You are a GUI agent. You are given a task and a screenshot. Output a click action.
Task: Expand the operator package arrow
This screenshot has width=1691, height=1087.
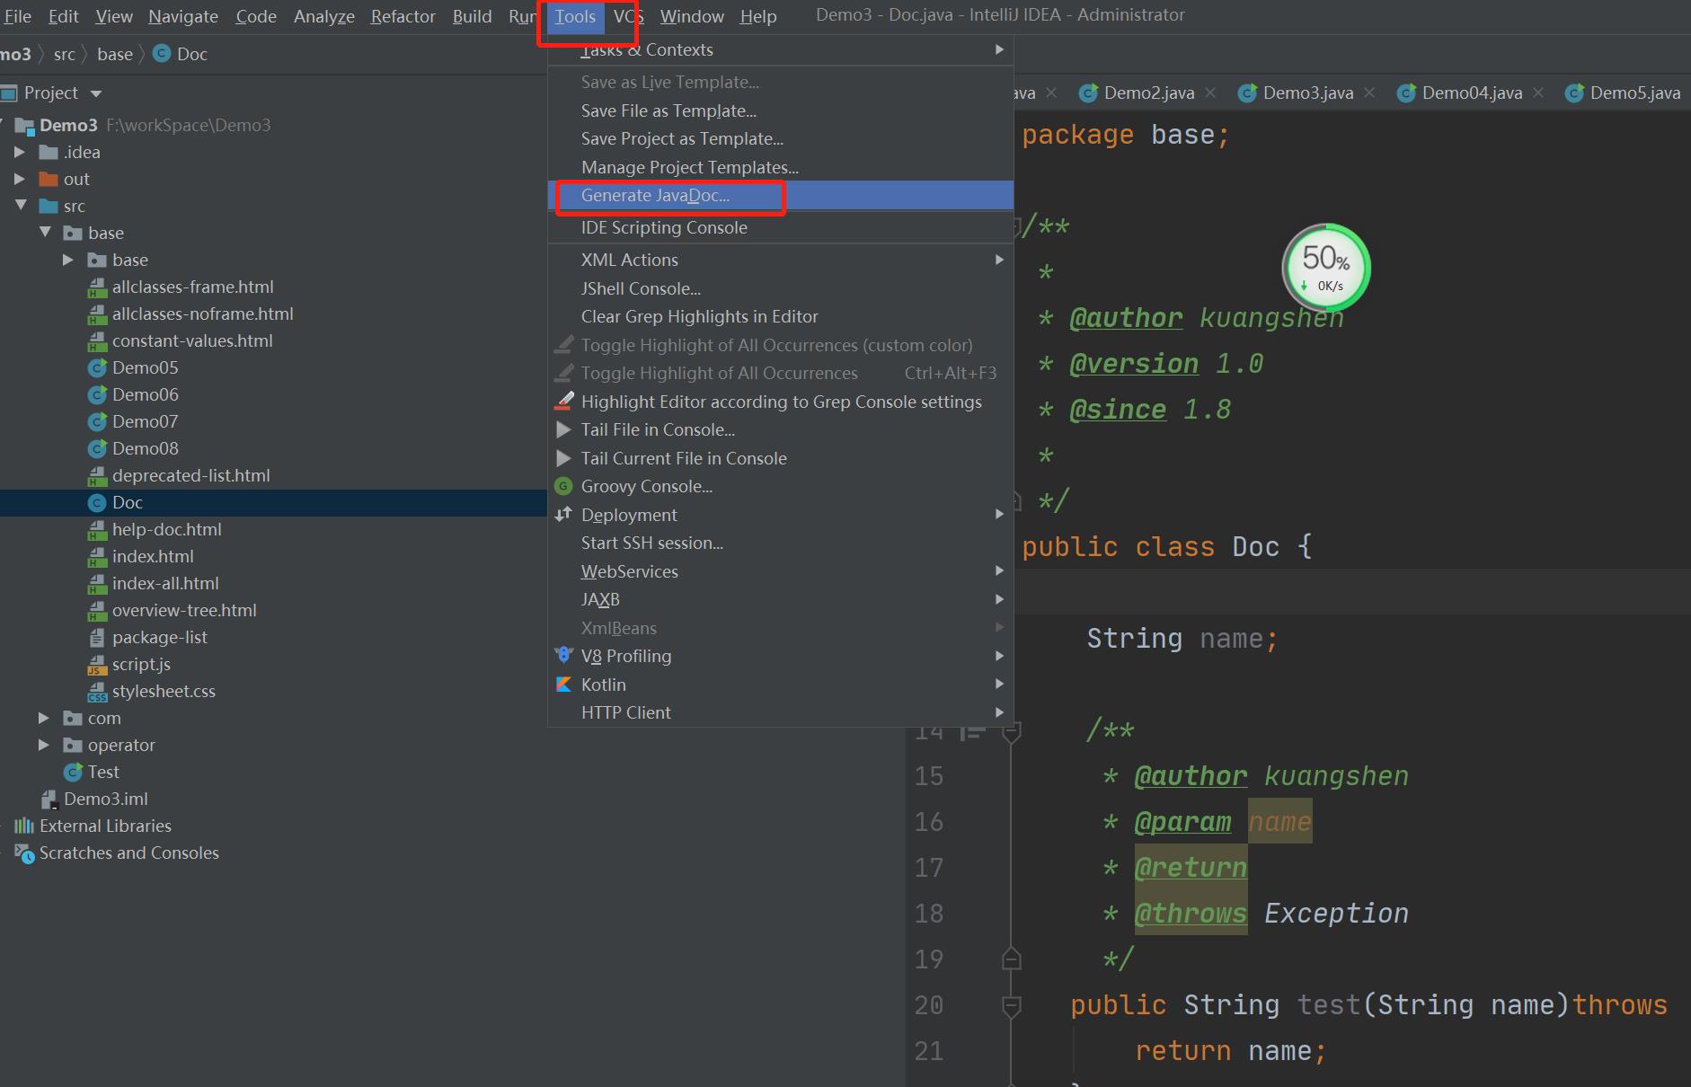44,745
